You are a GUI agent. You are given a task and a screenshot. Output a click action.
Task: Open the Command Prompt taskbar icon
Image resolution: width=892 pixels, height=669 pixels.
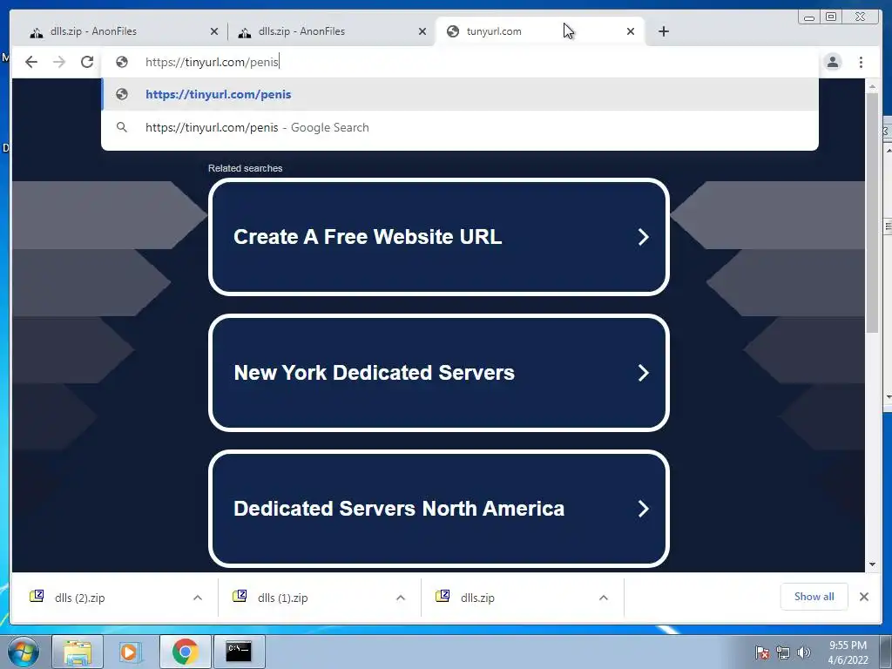[239, 652]
